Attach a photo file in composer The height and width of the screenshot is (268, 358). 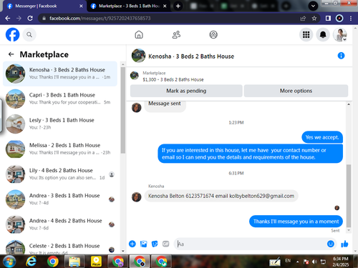click(143, 244)
